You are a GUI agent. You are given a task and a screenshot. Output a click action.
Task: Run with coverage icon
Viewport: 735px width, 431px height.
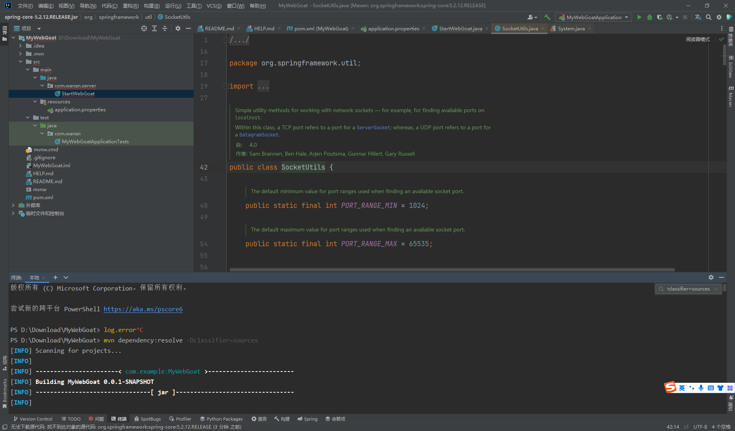tap(660, 17)
